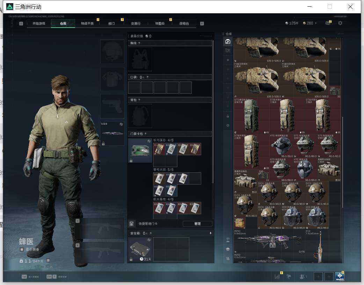Click the first empty pocket slot
The image size is (364, 285).
coord(134,87)
